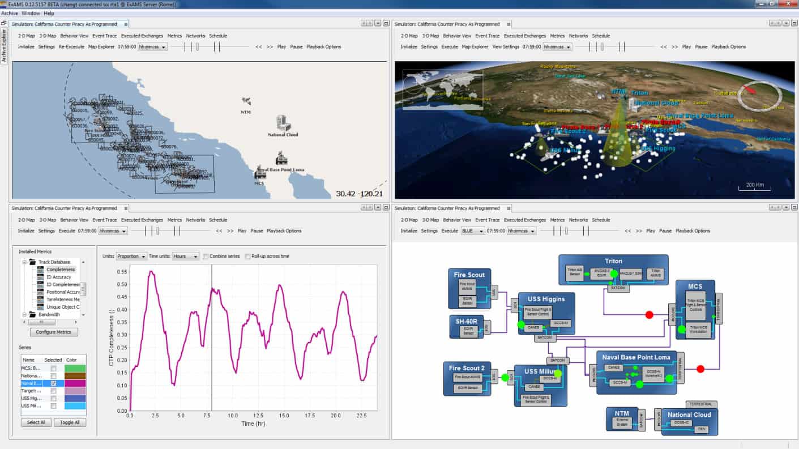Click the green node on Triton block

tap(614, 274)
